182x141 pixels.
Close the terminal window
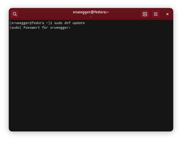(167, 14)
